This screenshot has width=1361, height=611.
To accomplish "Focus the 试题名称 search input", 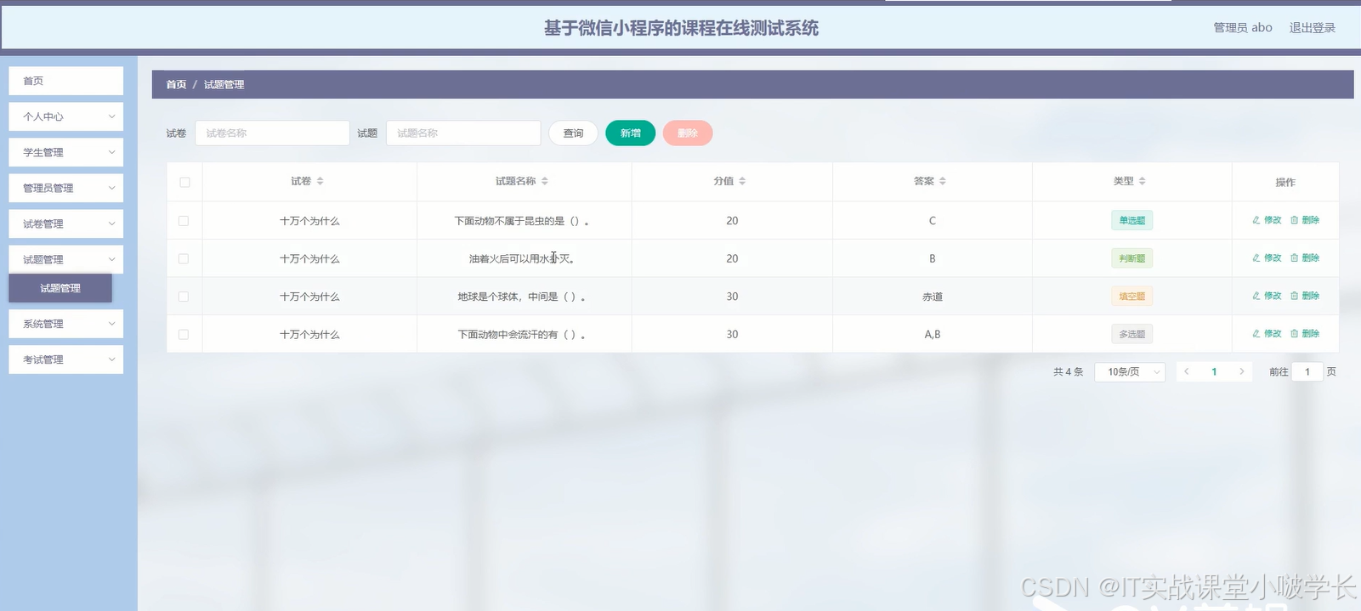I will pos(463,133).
